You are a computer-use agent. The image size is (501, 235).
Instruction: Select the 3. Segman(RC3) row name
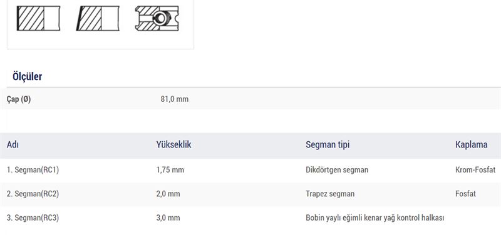[33, 218]
